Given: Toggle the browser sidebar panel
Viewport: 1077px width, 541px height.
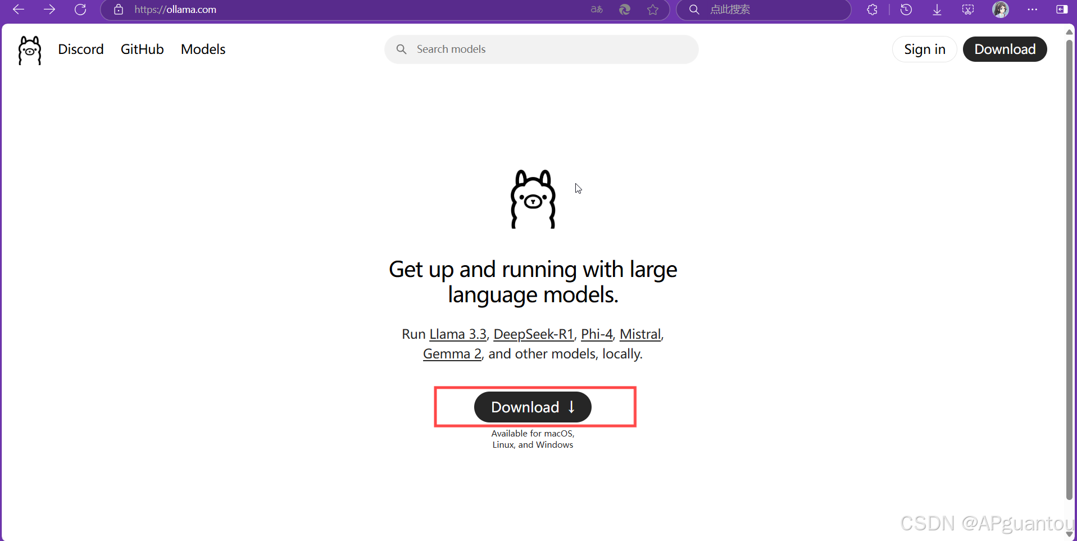Looking at the screenshot, I should [x=1062, y=10].
